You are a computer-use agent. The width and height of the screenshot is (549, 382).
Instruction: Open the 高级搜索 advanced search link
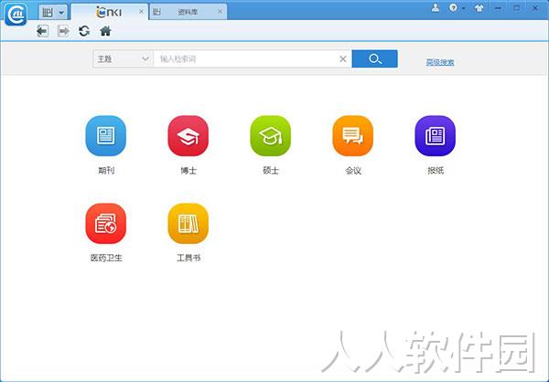pyautogui.click(x=440, y=62)
